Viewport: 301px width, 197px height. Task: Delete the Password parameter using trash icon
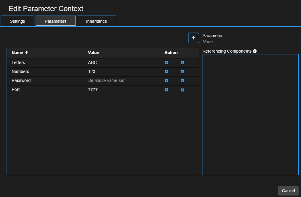pyautogui.click(x=182, y=80)
